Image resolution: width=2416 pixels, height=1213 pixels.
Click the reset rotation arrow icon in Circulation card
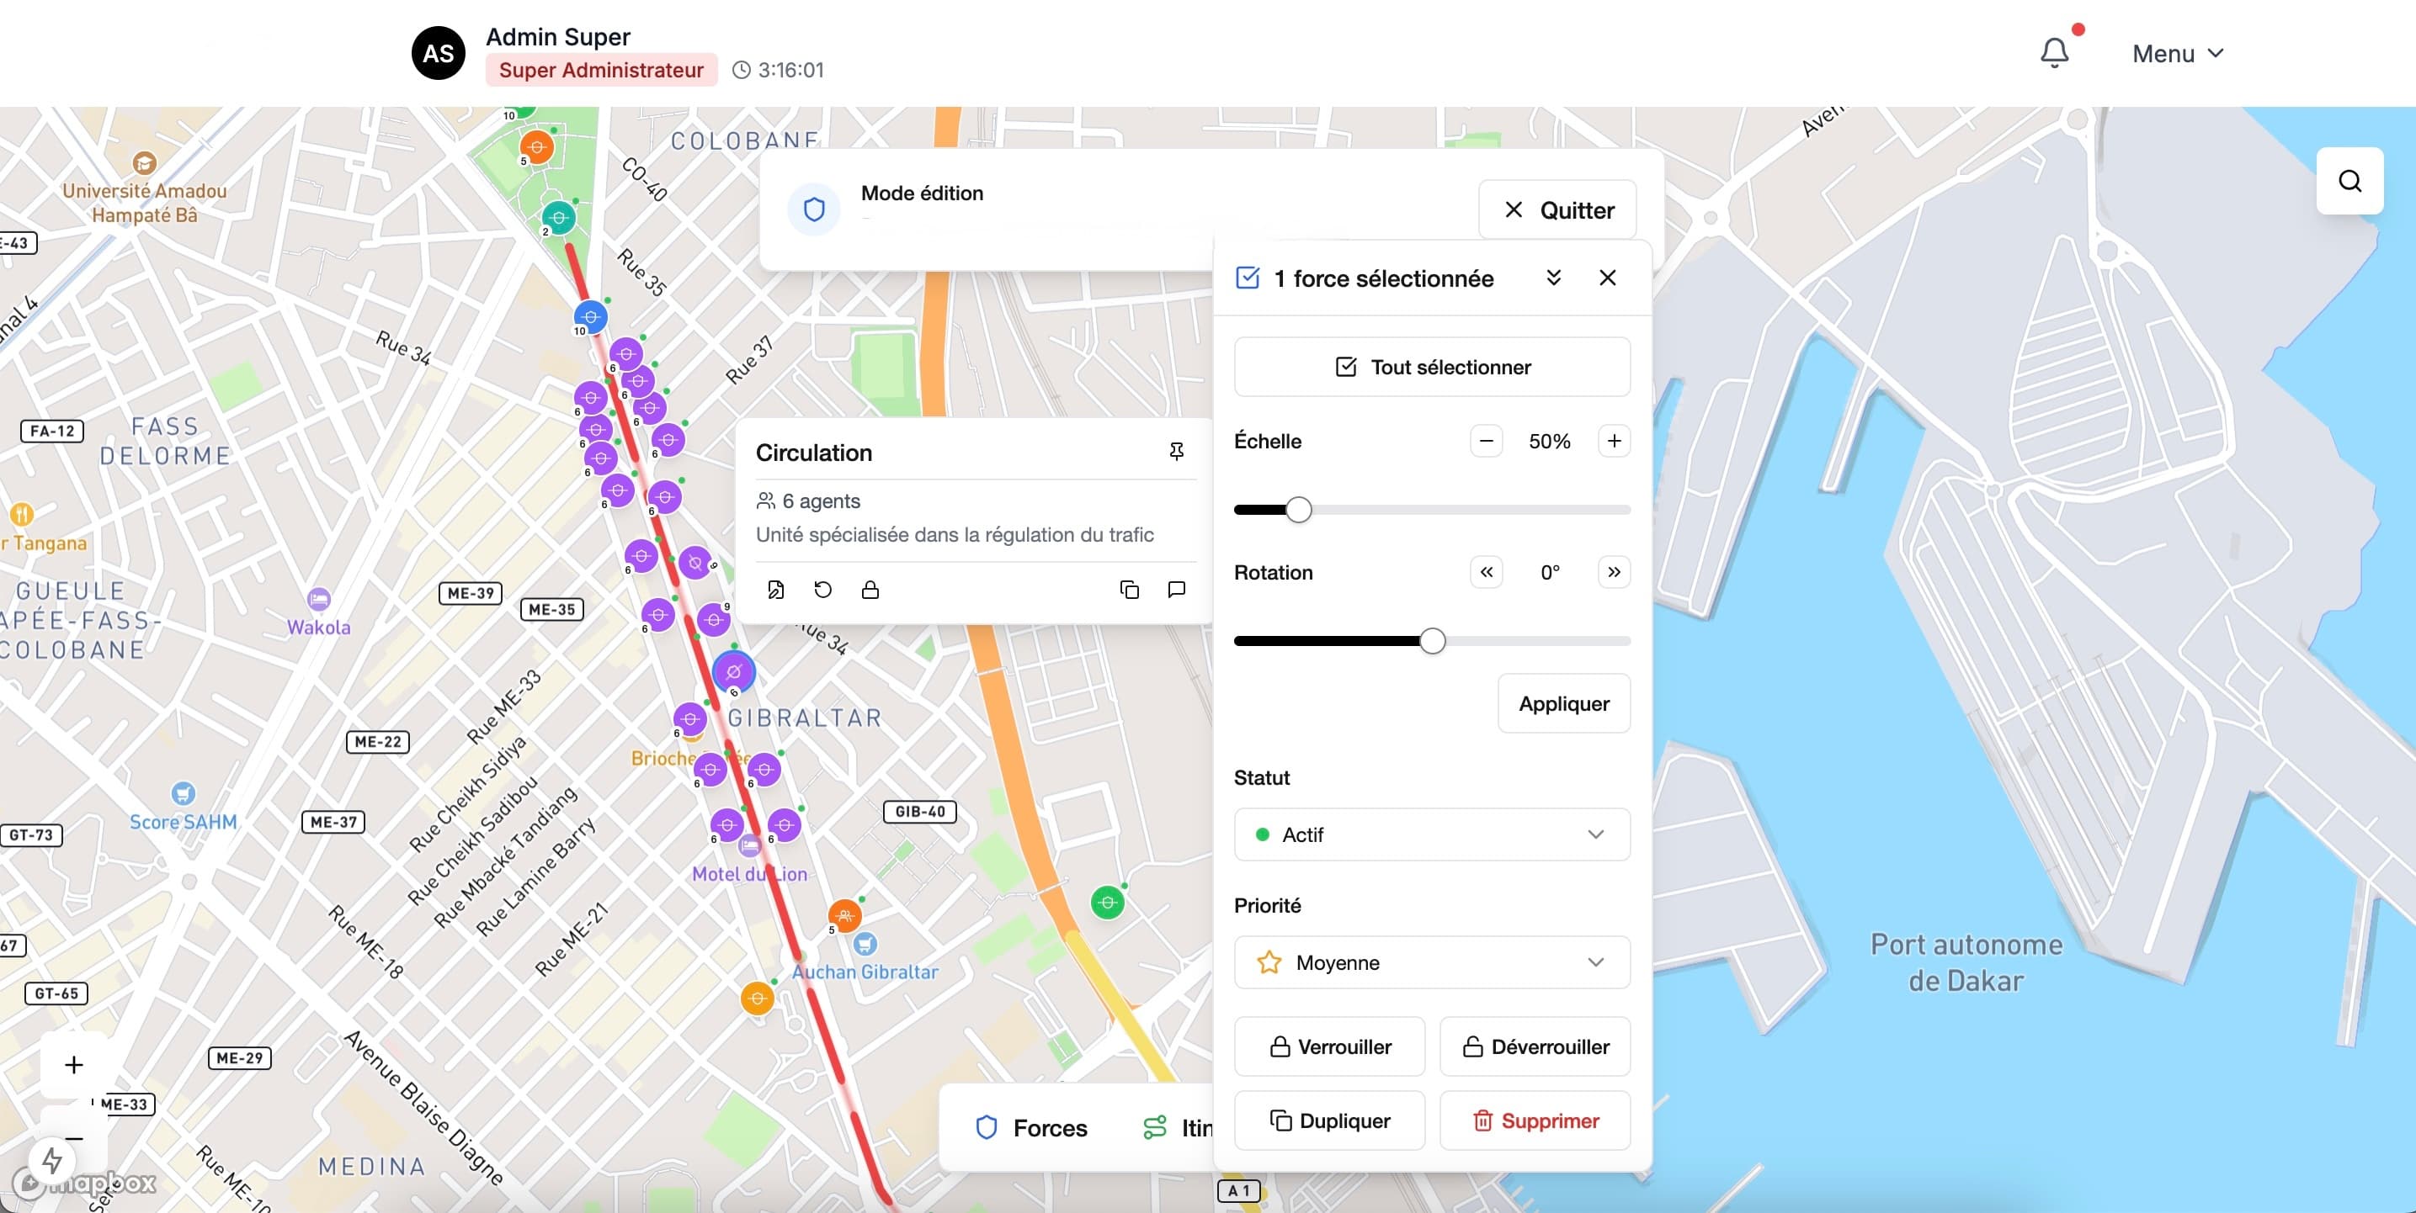(x=822, y=590)
